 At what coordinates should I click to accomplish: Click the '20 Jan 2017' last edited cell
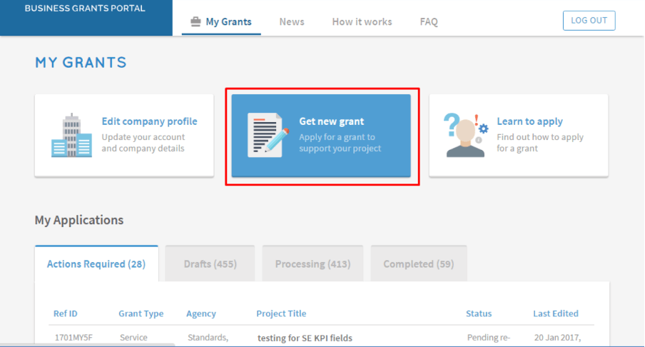(x=557, y=338)
